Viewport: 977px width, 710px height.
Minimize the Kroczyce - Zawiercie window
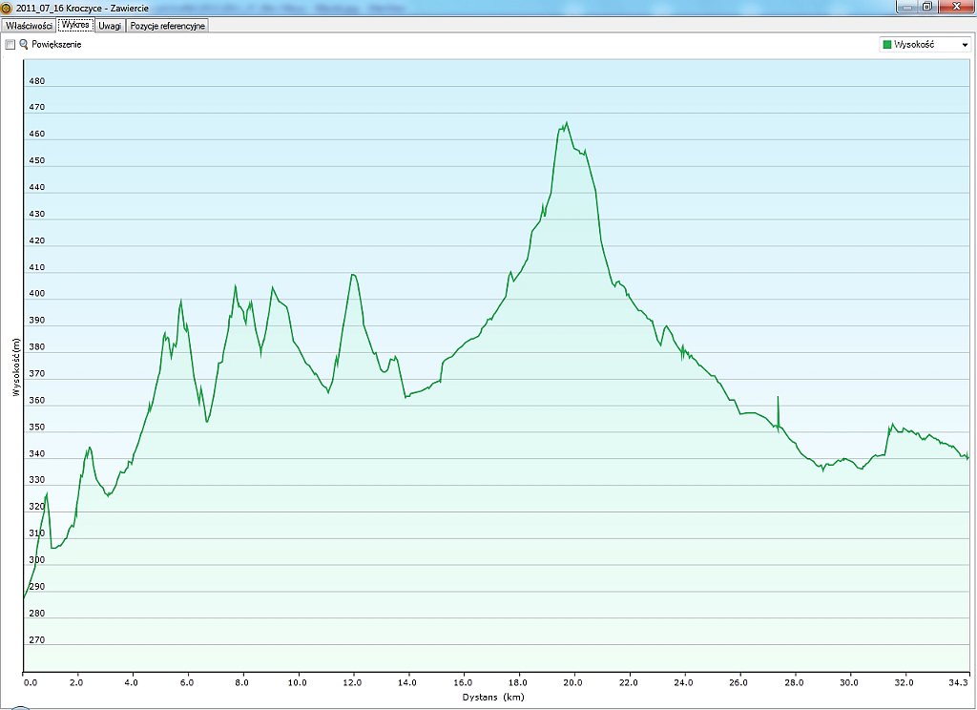click(904, 7)
